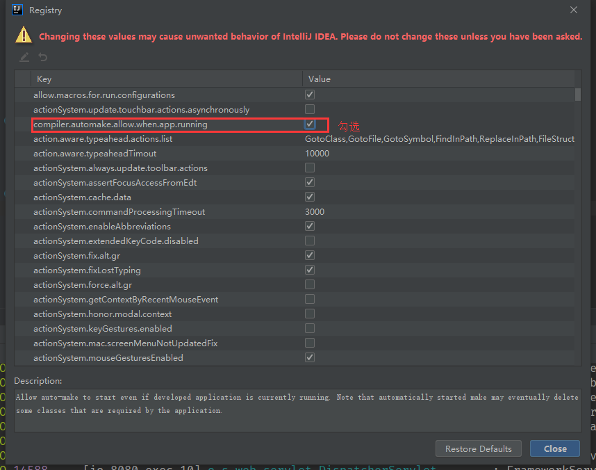
Task: Click the Close button
Action: (x=555, y=448)
